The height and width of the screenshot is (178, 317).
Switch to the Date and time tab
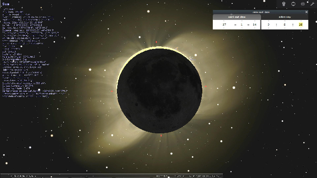[237, 17]
